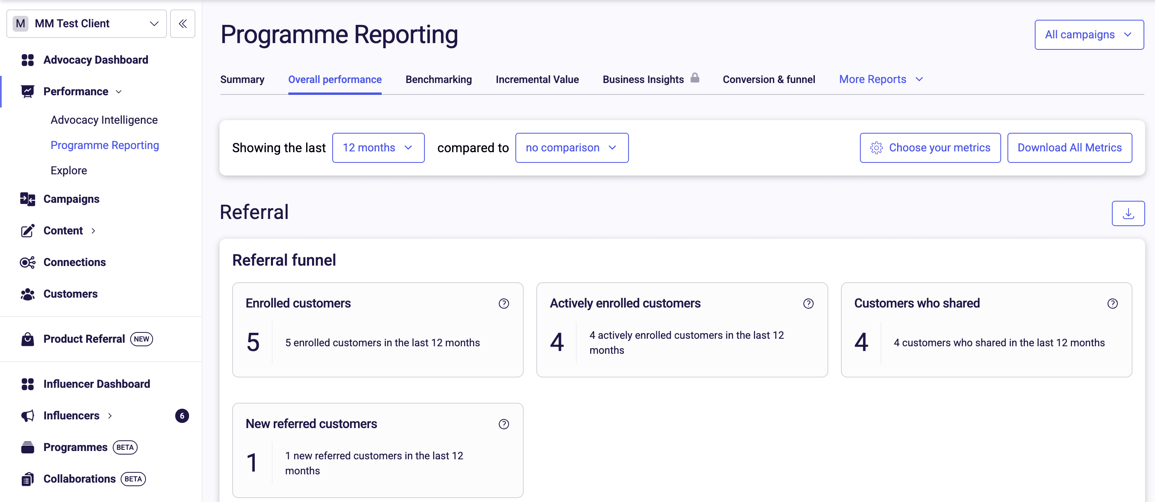Viewport: 1155px width, 502px height.
Task: Open help for New referred customers
Action: [x=504, y=424]
